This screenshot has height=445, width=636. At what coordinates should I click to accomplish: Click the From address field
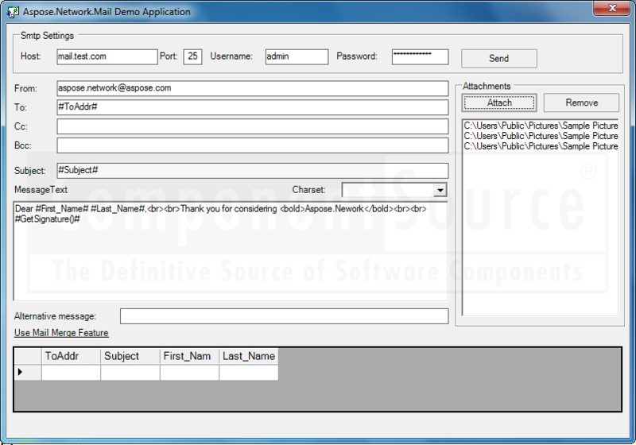coord(253,88)
